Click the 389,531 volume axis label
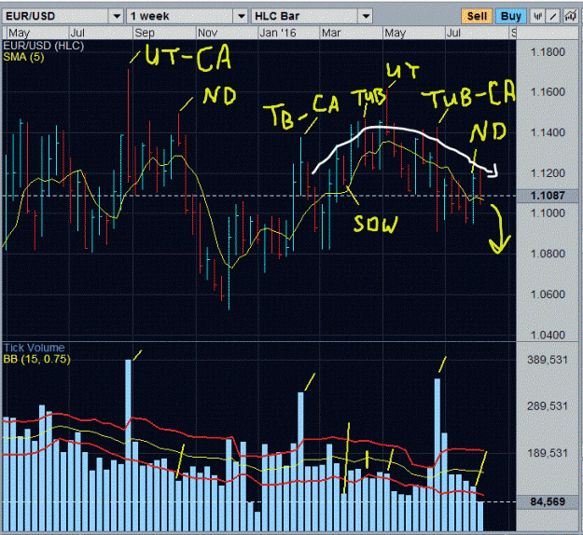 (548, 360)
